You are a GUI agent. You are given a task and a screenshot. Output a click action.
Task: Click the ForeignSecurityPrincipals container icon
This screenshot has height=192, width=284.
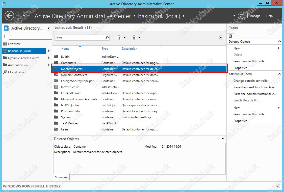[x=56, y=81]
